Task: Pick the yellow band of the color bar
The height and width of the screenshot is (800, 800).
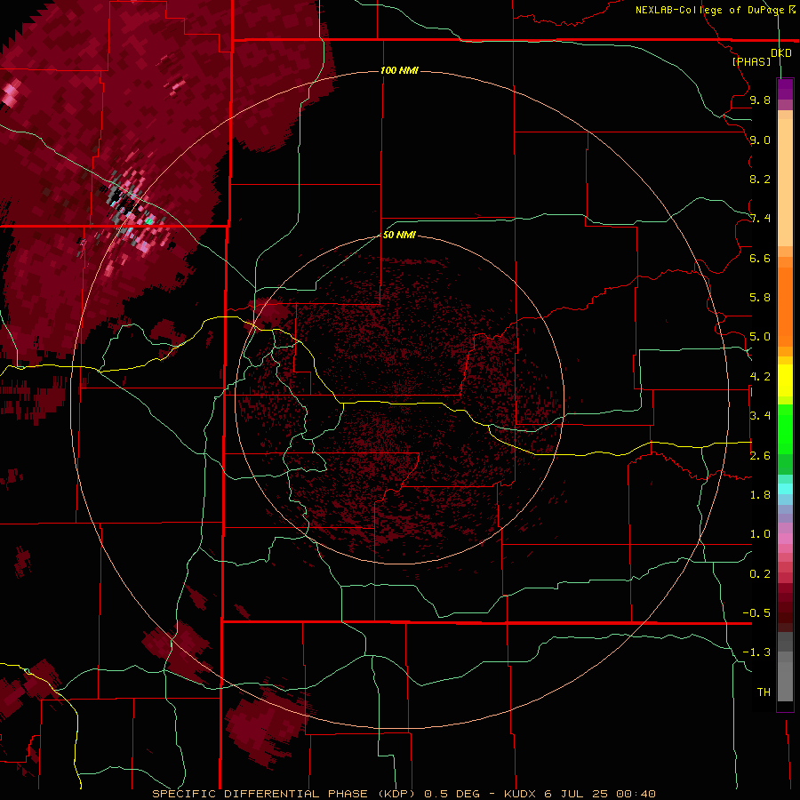Action: (785, 380)
